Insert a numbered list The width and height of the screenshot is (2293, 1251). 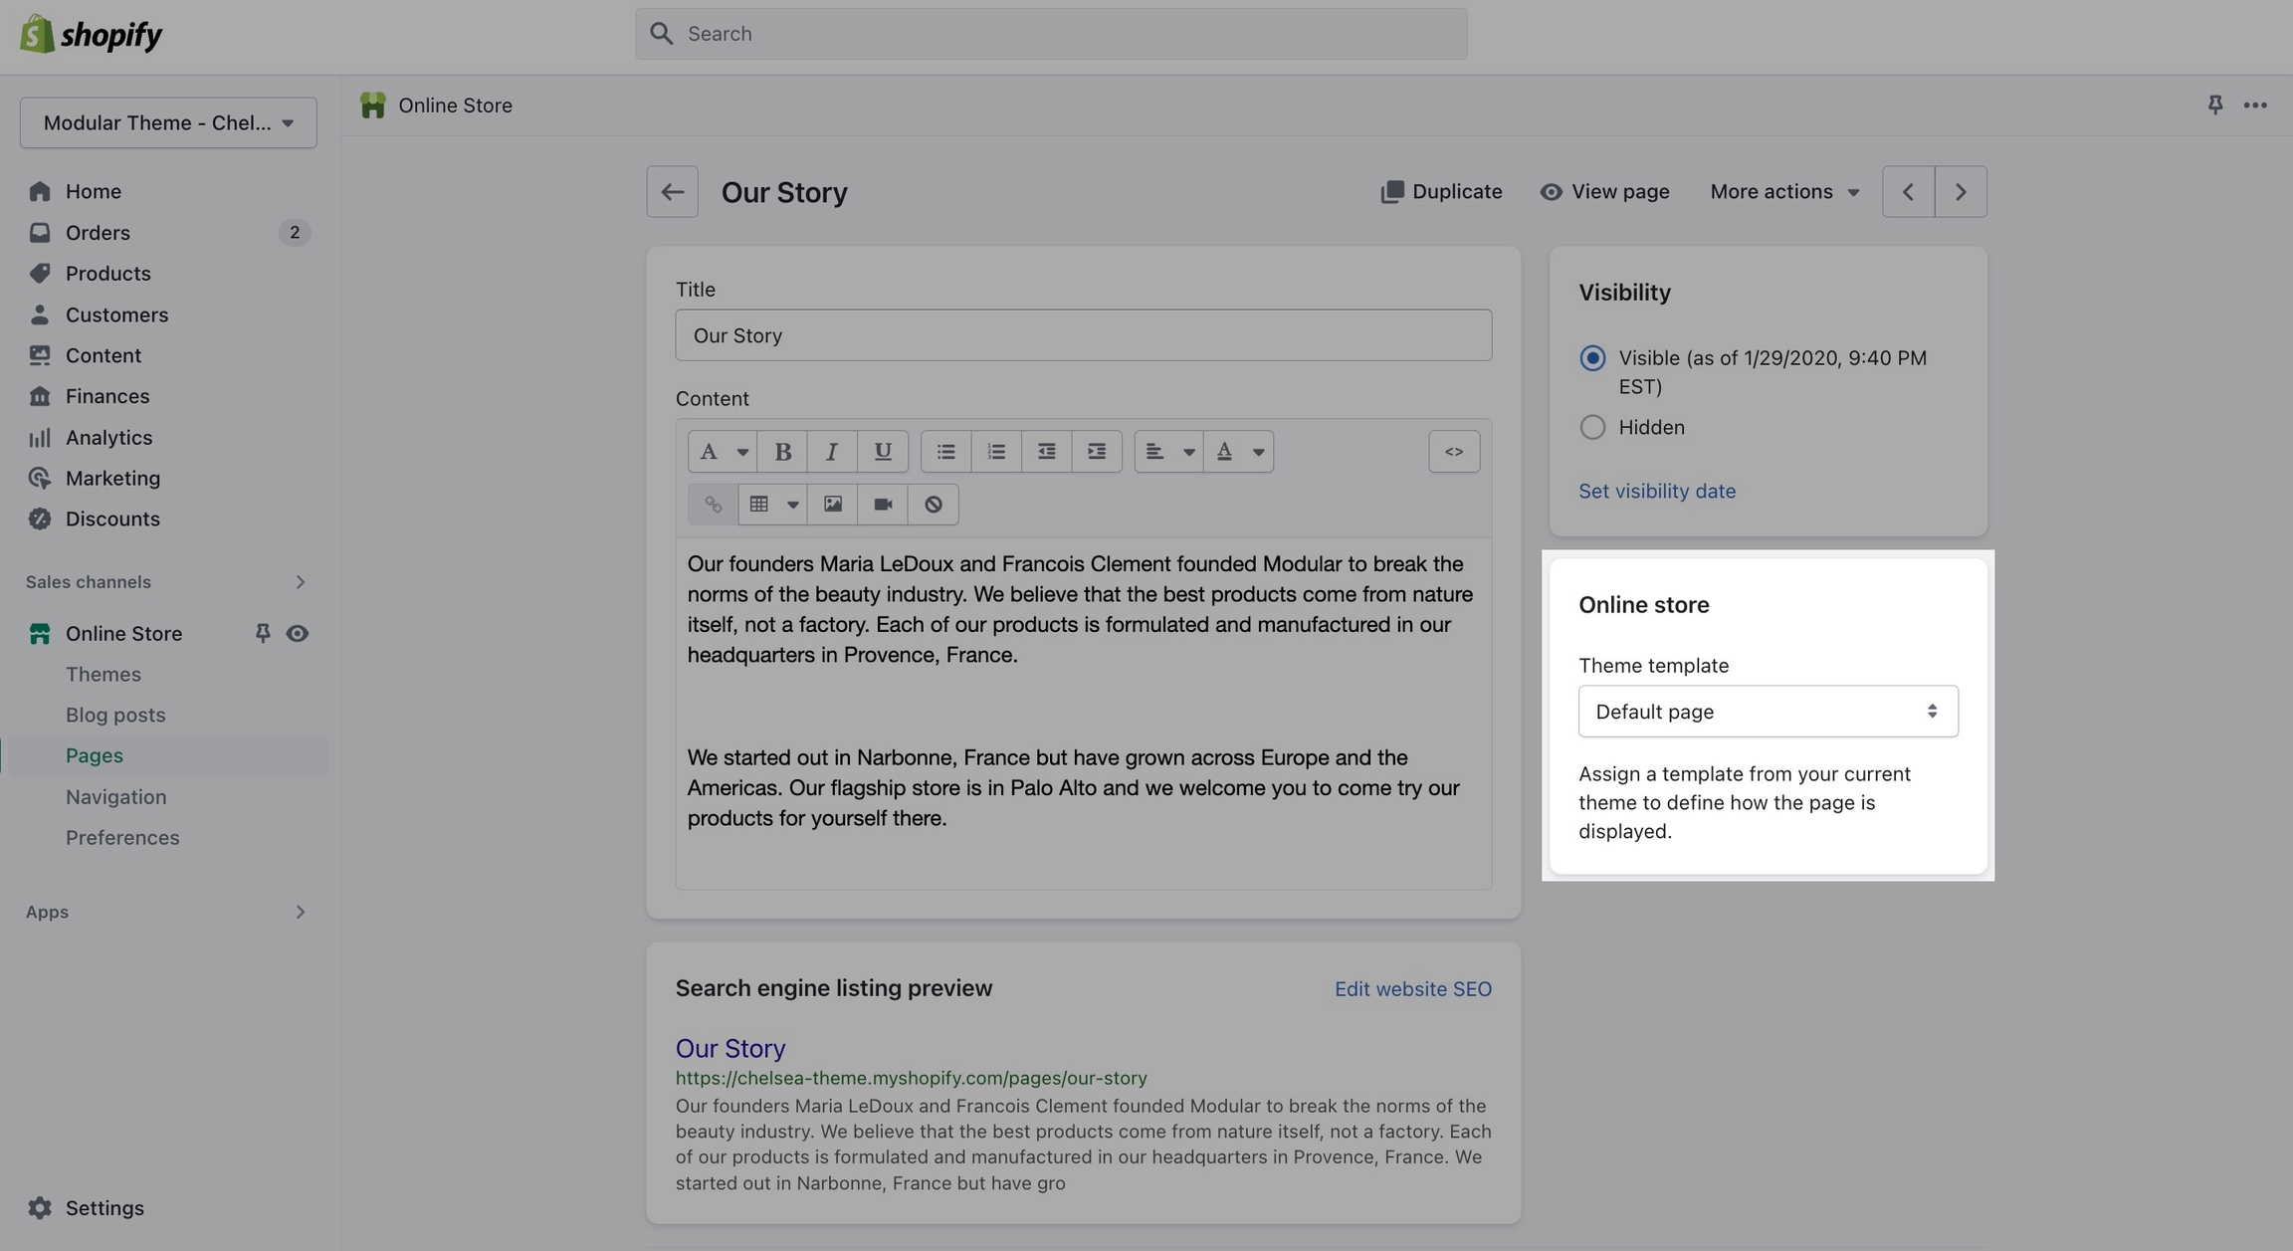(x=996, y=452)
